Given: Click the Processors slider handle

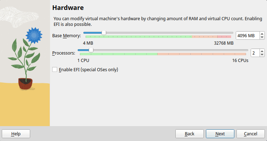Looking at the screenshot, I should click(91, 50).
